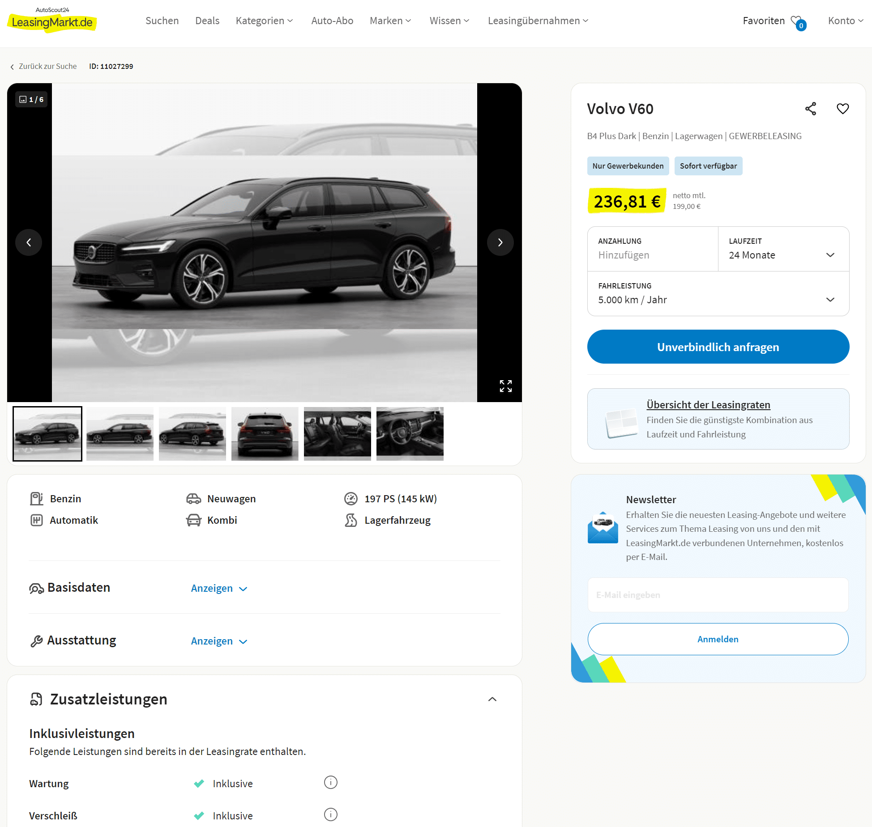Select sixth thumbnail showing the dashboard
The width and height of the screenshot is (872, 827).
410,434
